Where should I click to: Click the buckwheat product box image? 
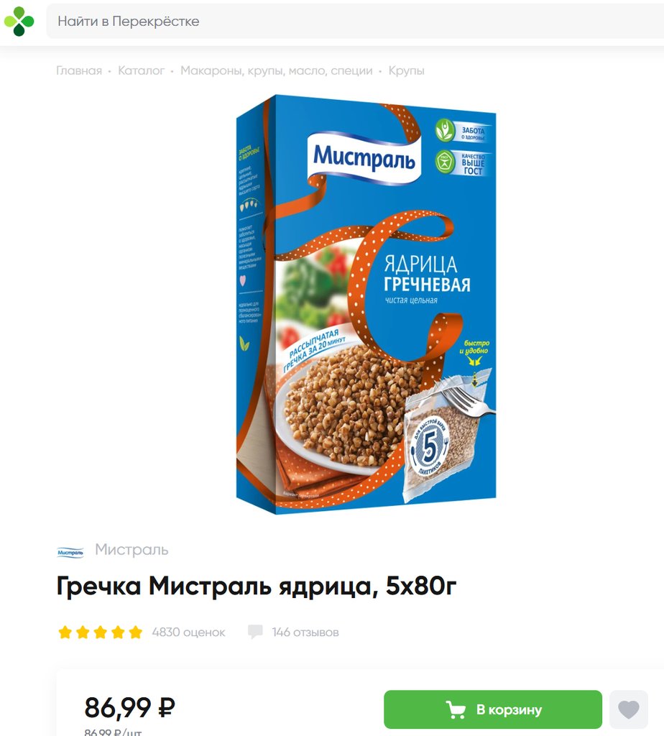click(366, 304)
